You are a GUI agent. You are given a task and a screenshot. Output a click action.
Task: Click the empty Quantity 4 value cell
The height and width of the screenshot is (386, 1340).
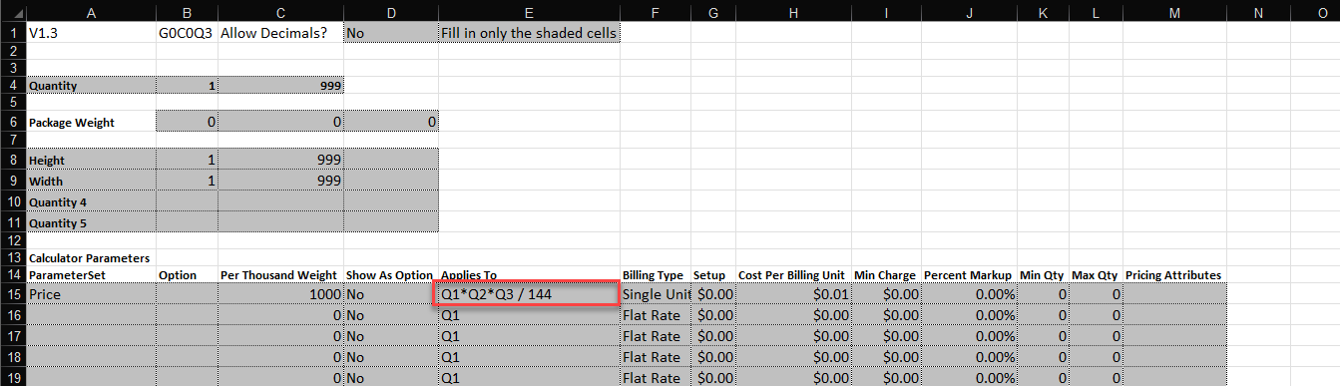187,201
